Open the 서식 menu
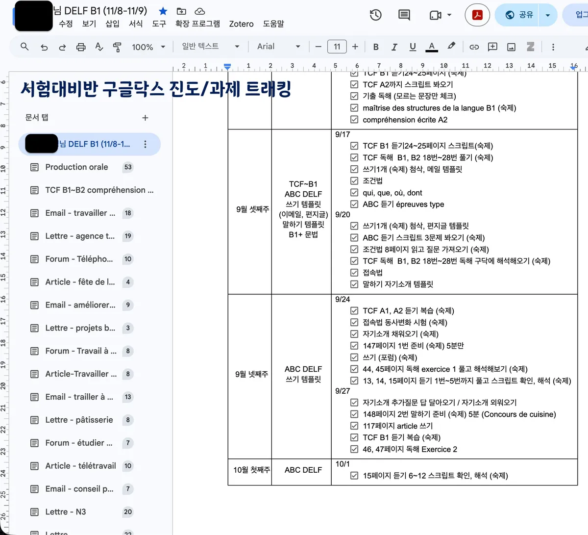588x535 pixels. (x=136, y=24)
